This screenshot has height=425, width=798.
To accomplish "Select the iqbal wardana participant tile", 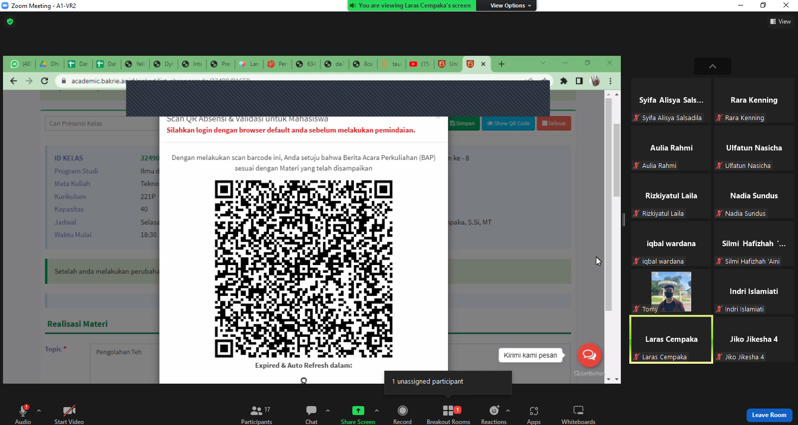I will (671, 244).
